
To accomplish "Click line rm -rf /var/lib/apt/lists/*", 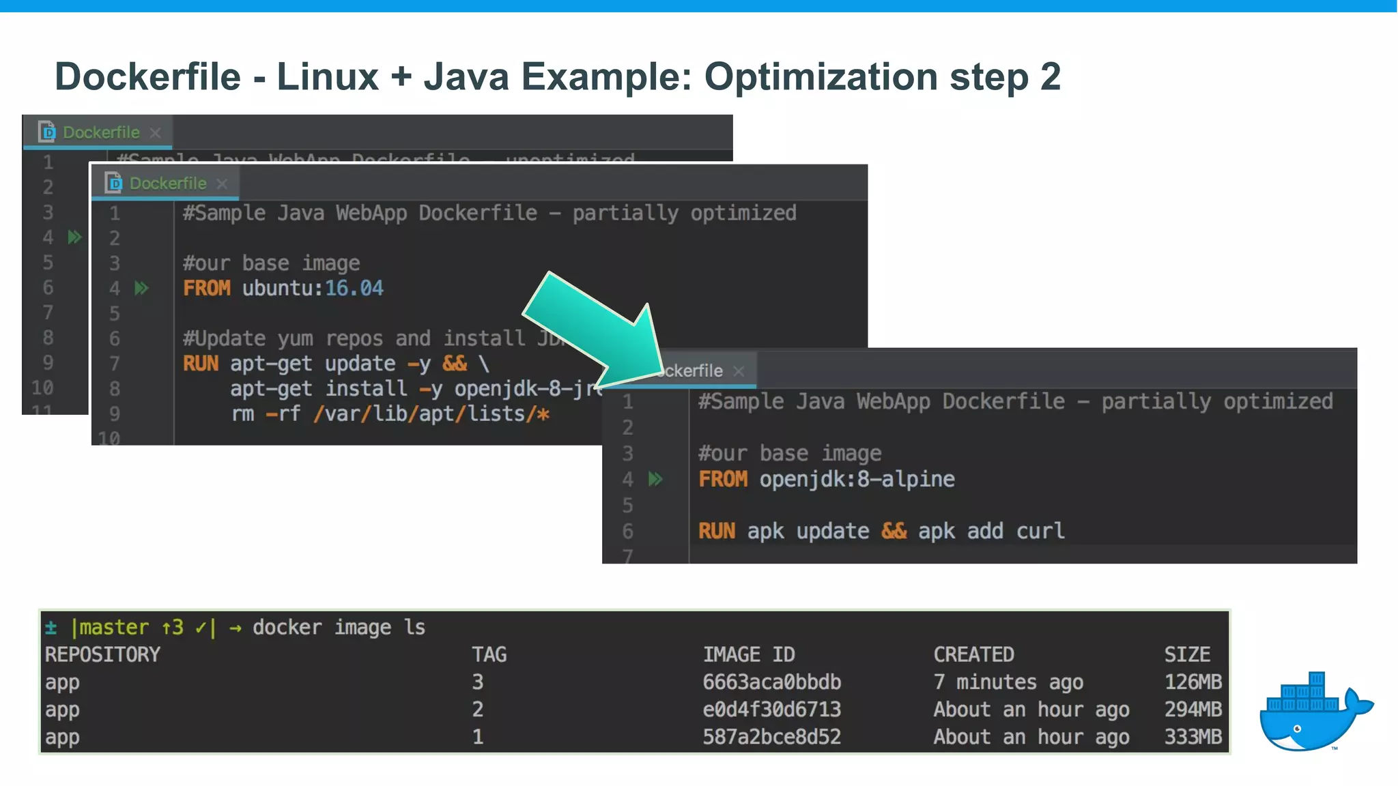I will (x=390, y=413).
